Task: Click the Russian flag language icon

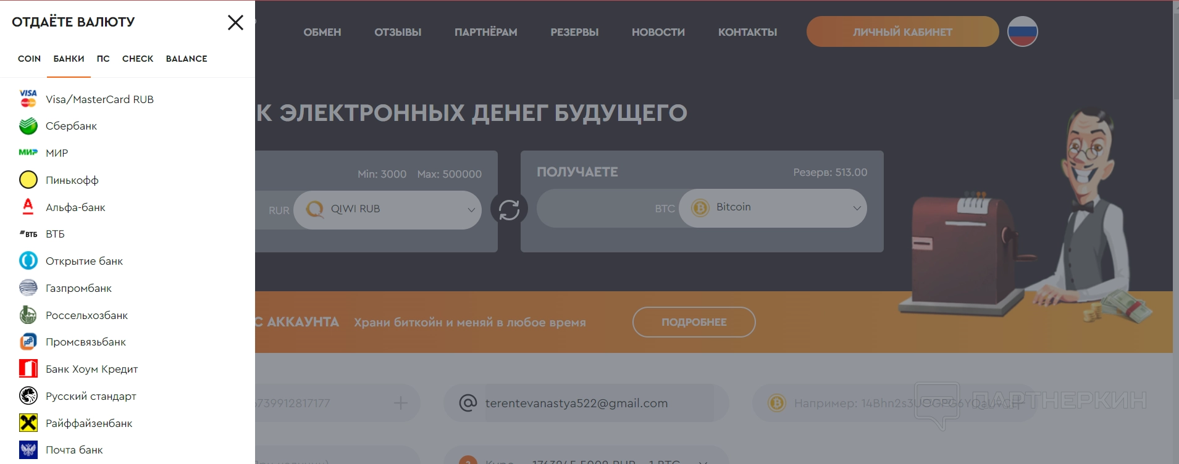Action: tap(1023, 31)
